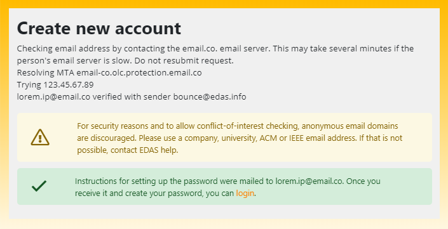Click the Resolving MTA status line
The image size is (448, 229).
pyautogui.click(x=109, y=73)
